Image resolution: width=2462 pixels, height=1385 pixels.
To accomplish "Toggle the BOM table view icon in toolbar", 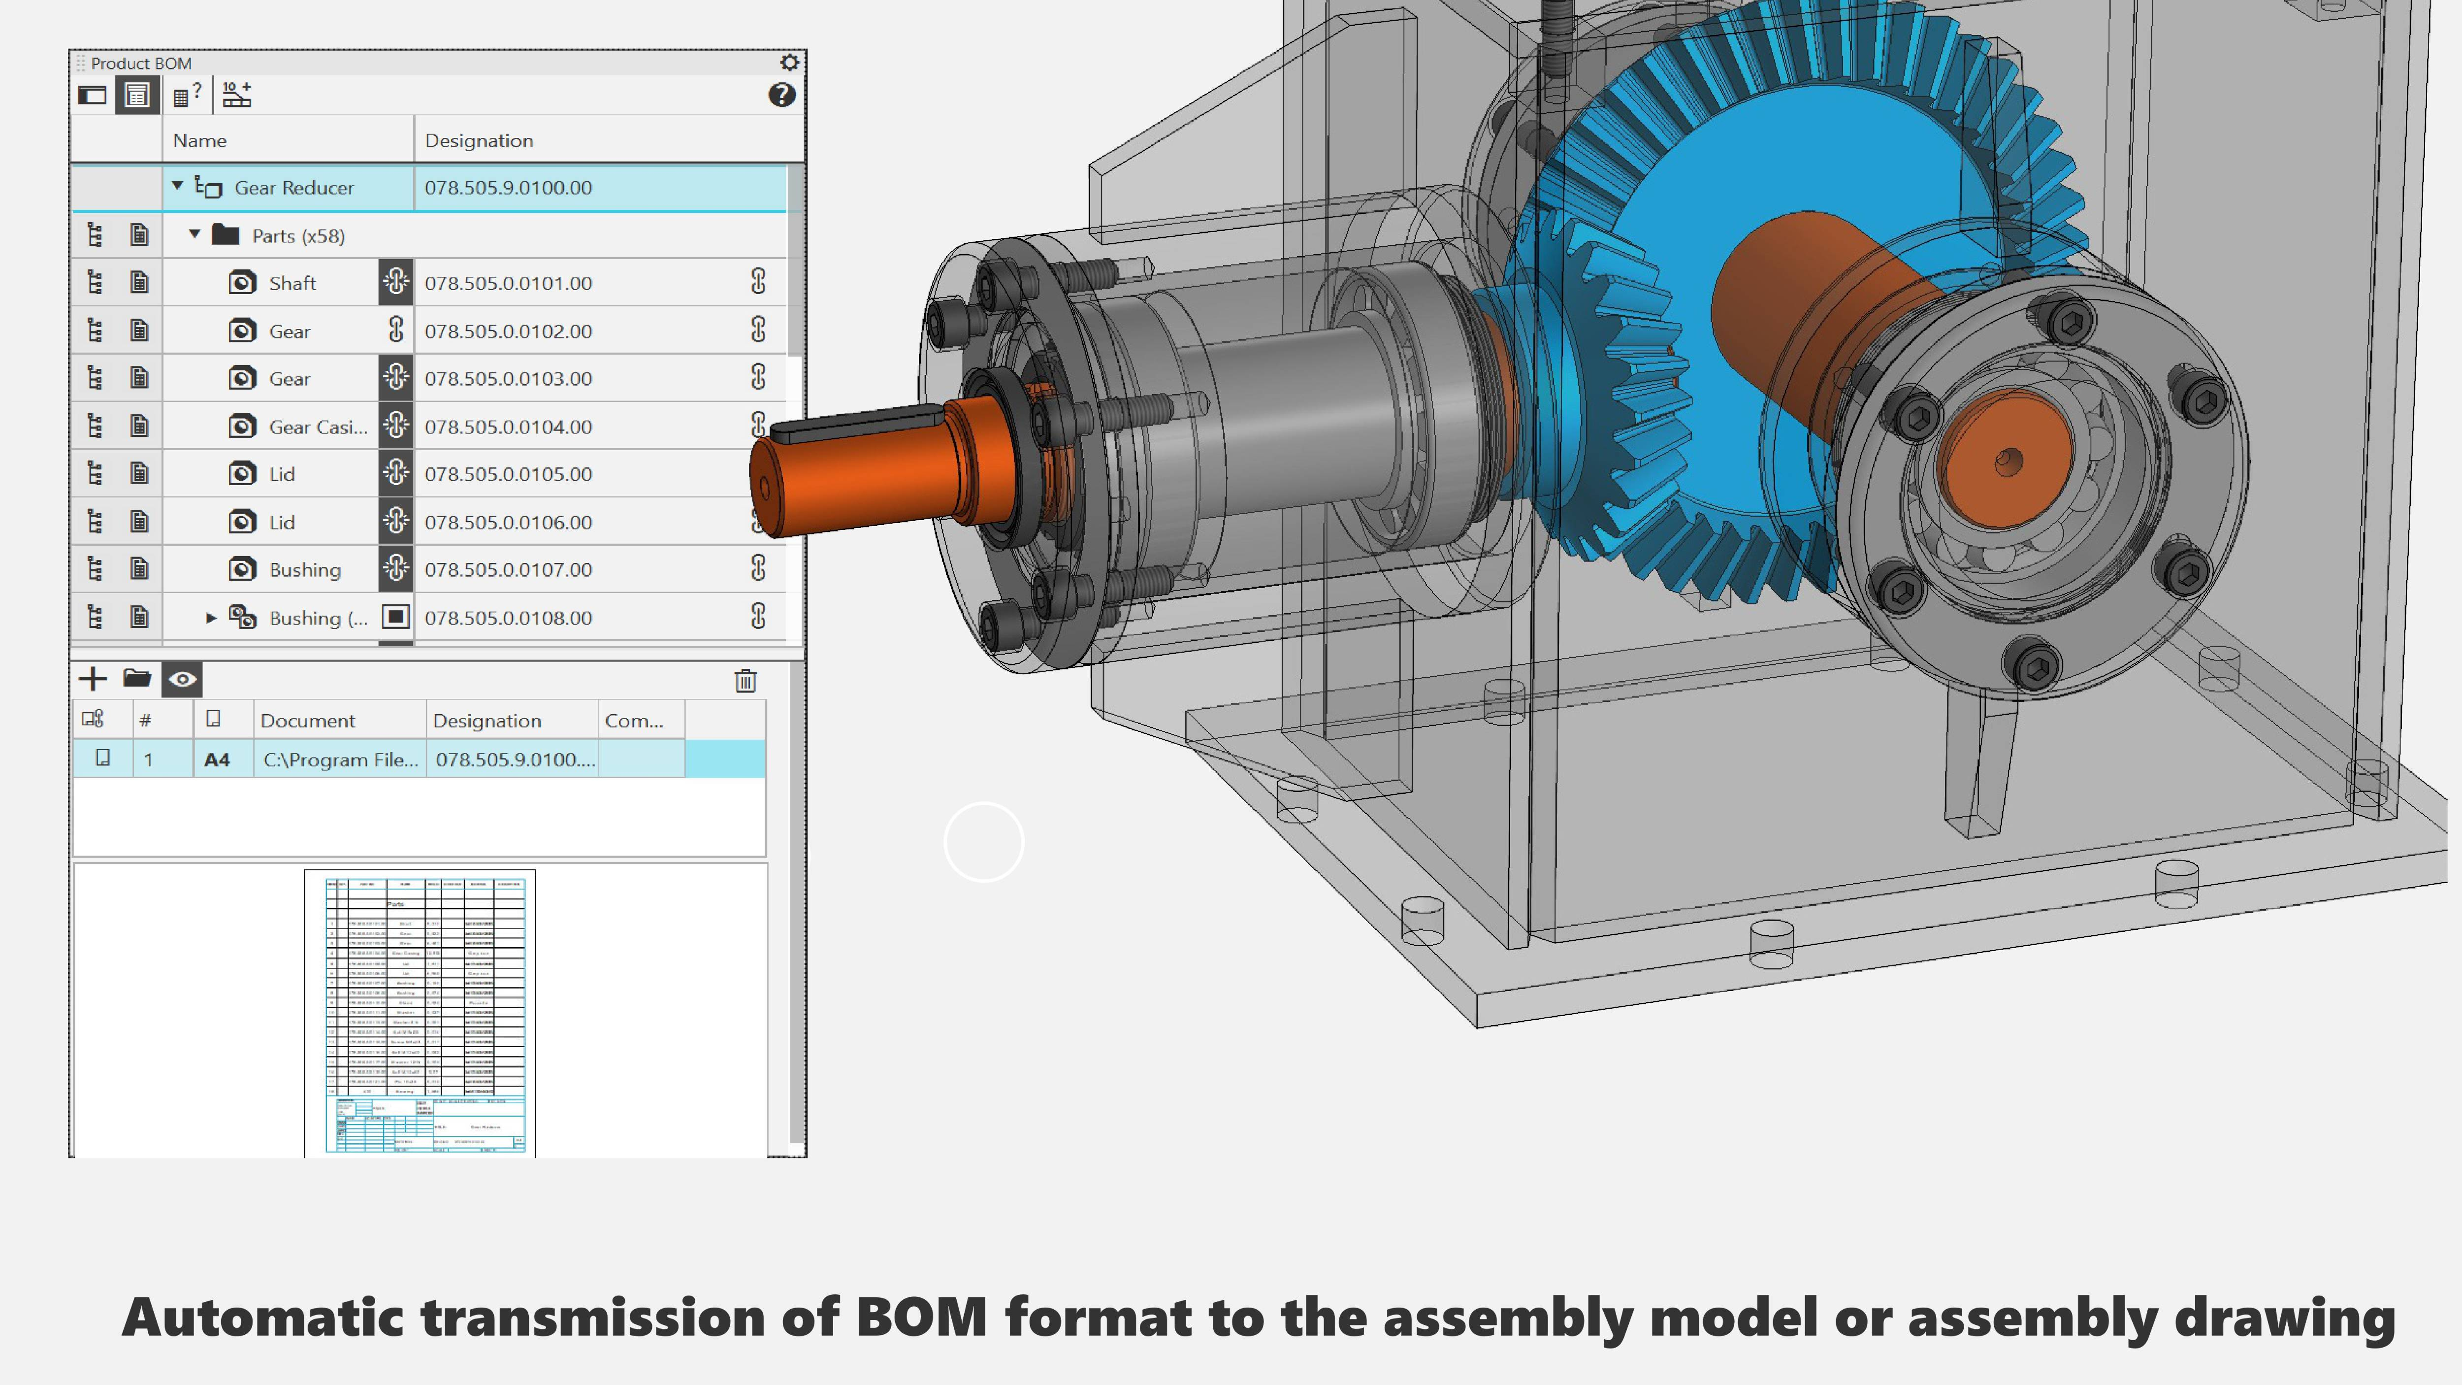I will (138, 95).
